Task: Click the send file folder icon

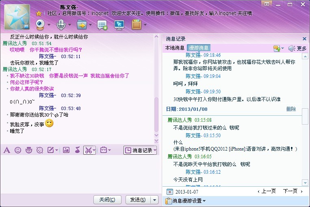Action: click(x=82, y=25)
